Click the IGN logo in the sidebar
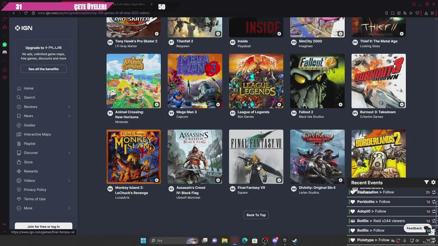The image size is (438, 246). (x=24, y=28)
